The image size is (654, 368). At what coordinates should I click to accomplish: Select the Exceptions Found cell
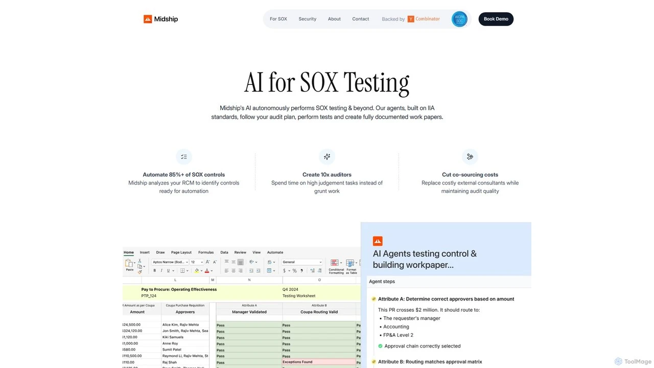coord(319,362)
